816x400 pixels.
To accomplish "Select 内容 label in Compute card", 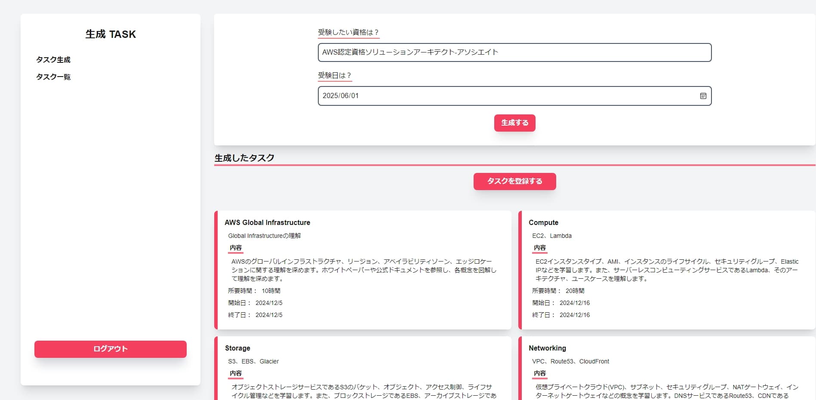I will pos(540,248).
